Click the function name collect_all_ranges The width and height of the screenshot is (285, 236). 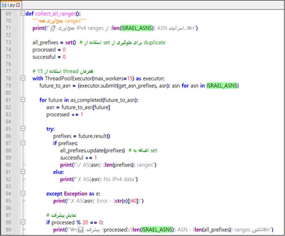point(55,14)
